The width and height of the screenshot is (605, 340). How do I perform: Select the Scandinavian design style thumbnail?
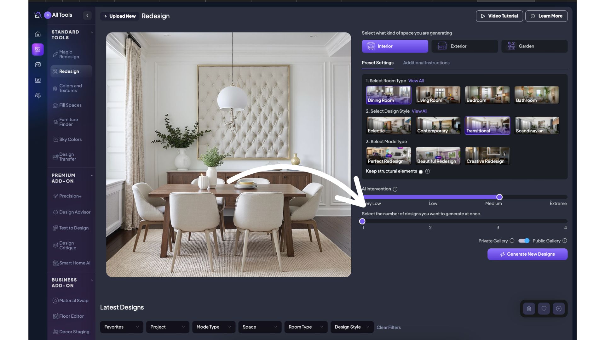click(537, 126)
